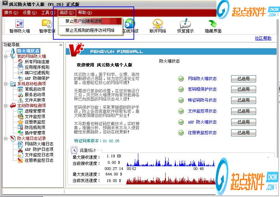Click the green status icon beside 网络防火墙状态
Image resolution: width=280 pixels, height=197 pixels.
(181, 79)
